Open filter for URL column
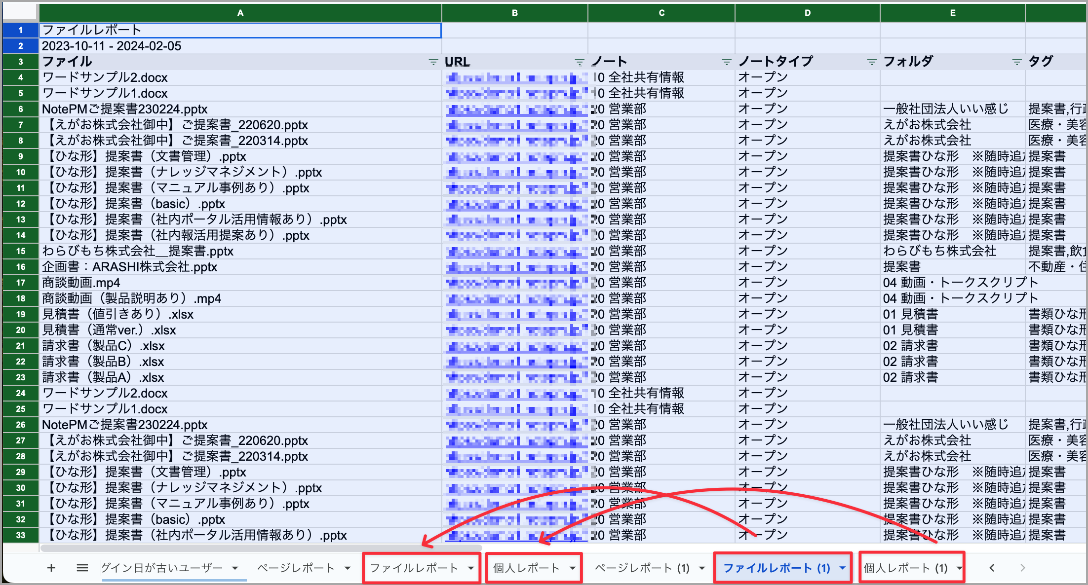 tap(580, 62)
